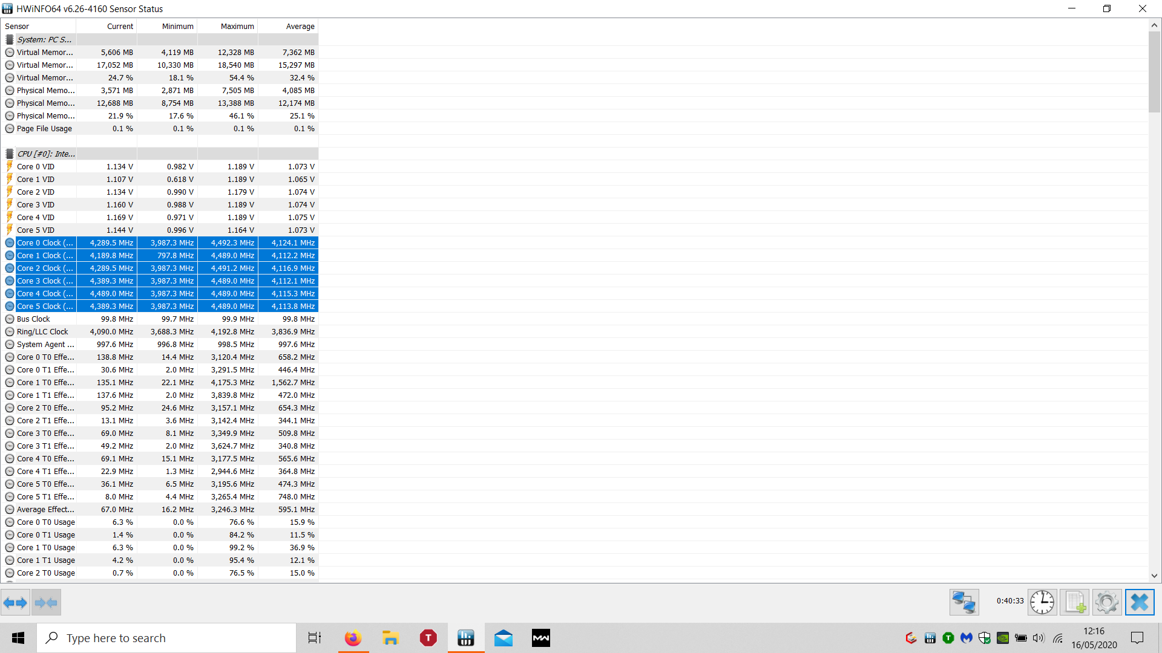Open the Mail app in taskbar
Screen dimensions: 1162x653
coord(504,638)
